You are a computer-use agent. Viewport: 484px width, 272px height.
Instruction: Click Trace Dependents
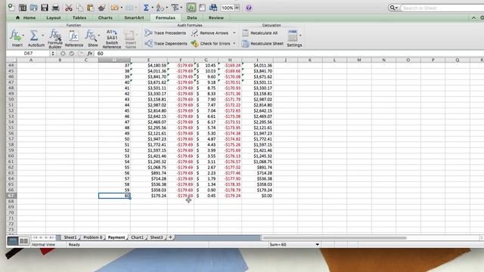[166, 44]
